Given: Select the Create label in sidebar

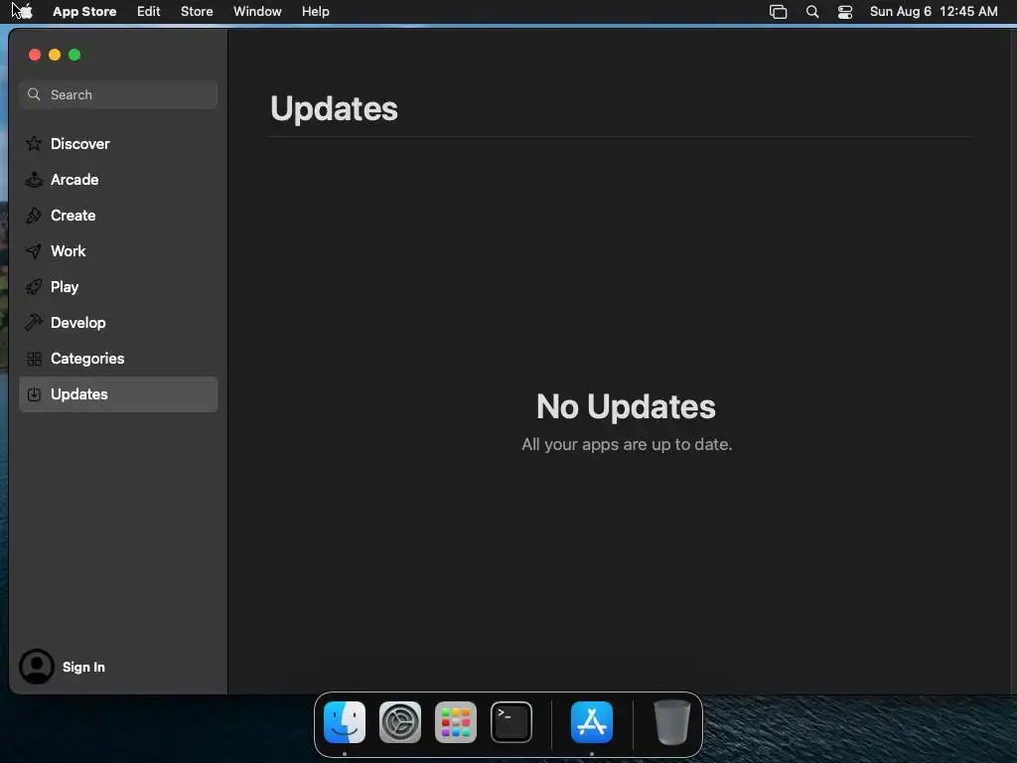Looking at the screenshot, I should (x=73, y=216).
